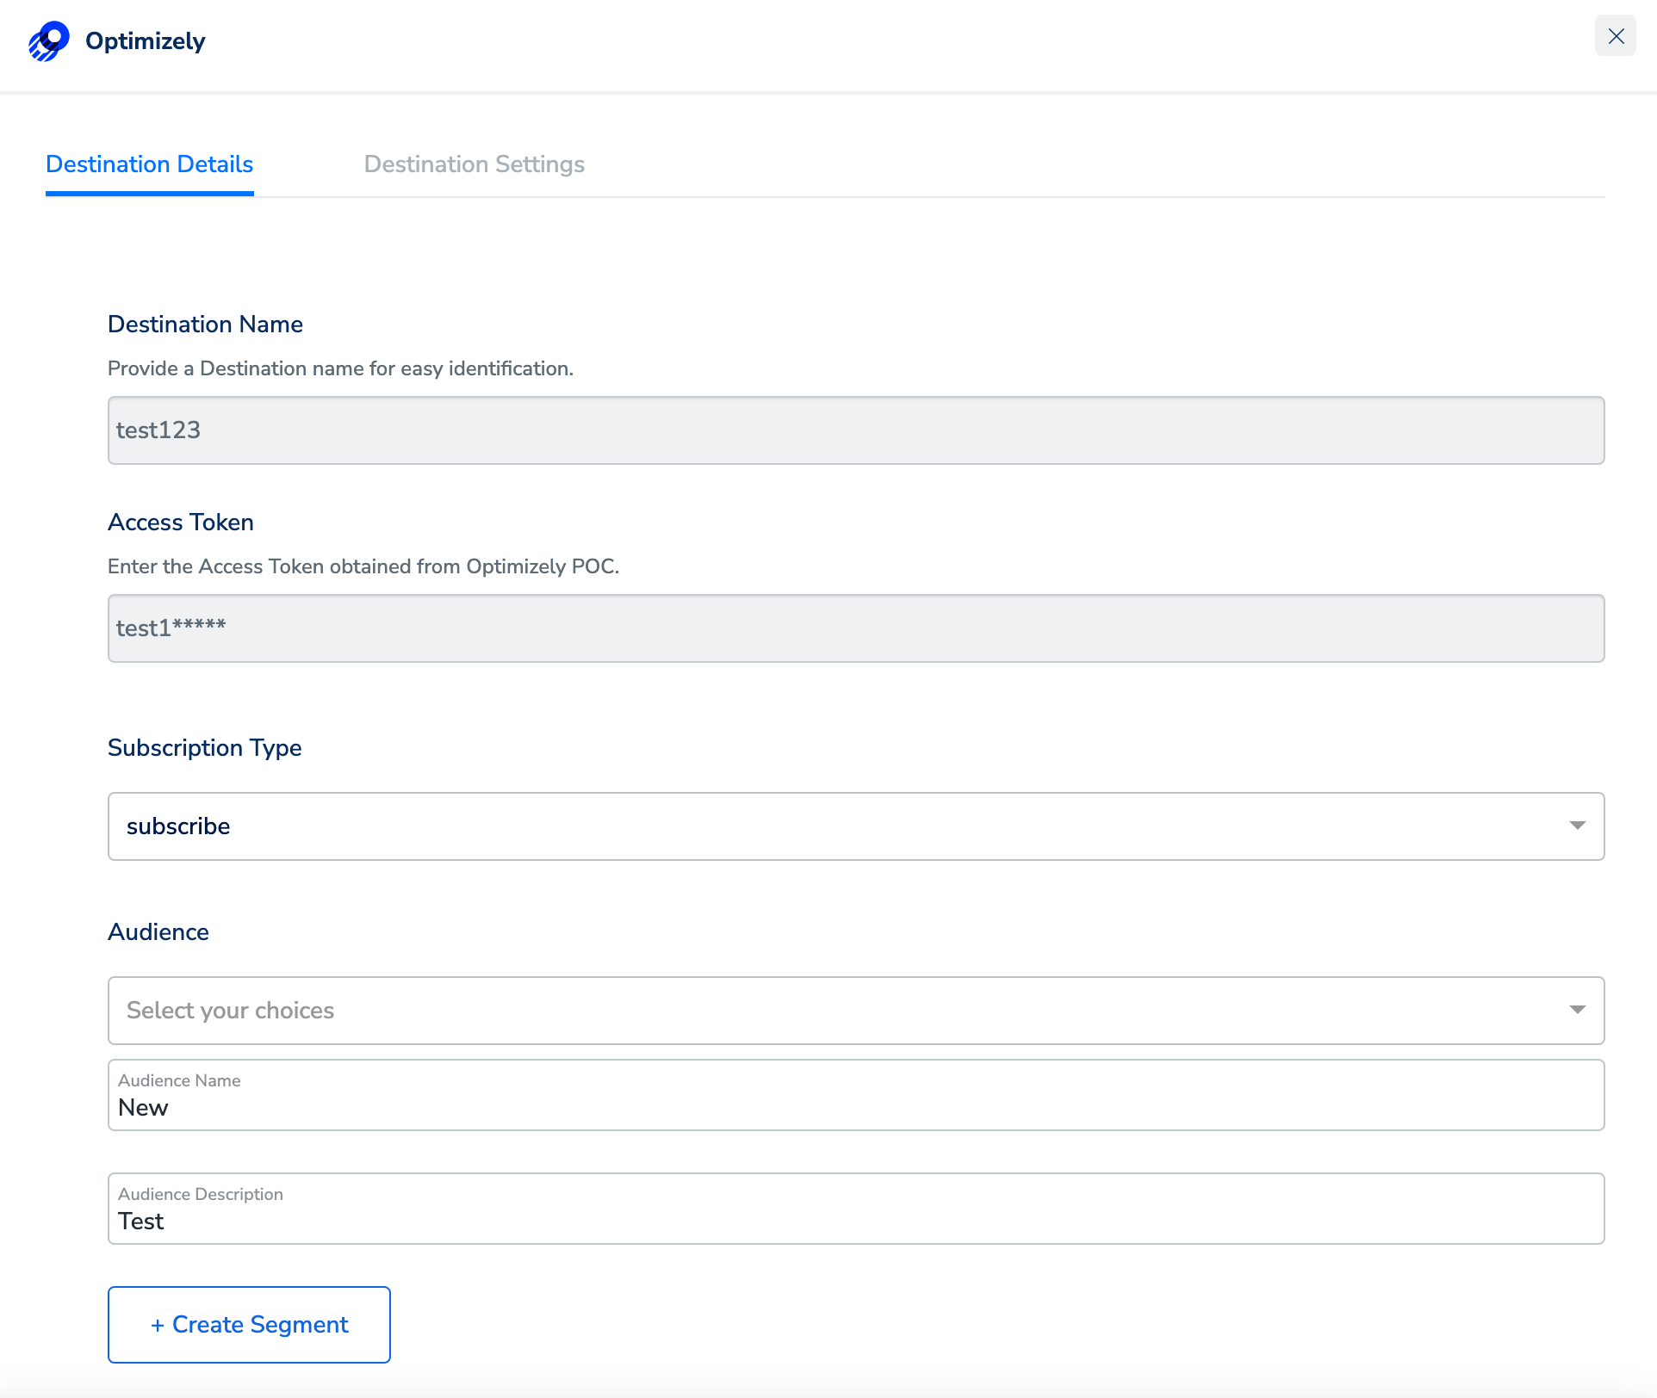This screenshot has height=1398, width=1657.
Task: Click the Access Token heading label
Action: coord(181,523)
